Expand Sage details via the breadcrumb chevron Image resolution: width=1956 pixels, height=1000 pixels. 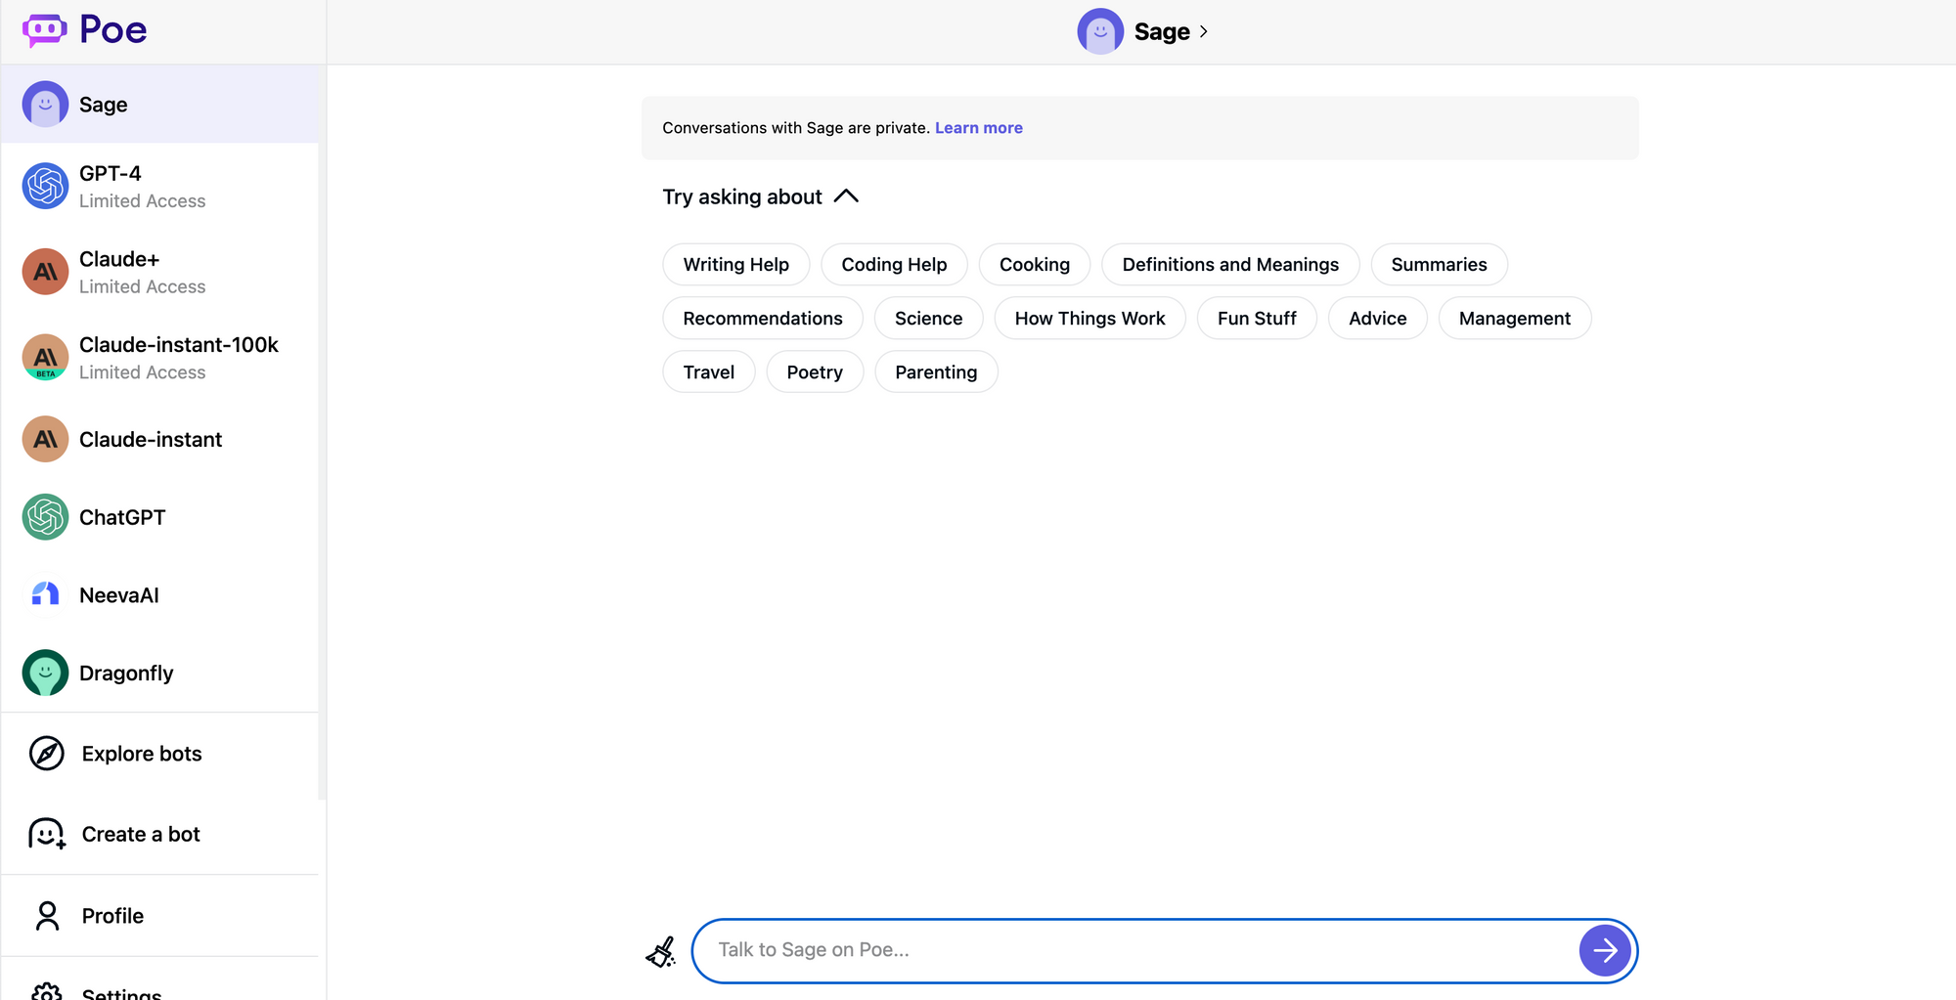[1204, 31]
